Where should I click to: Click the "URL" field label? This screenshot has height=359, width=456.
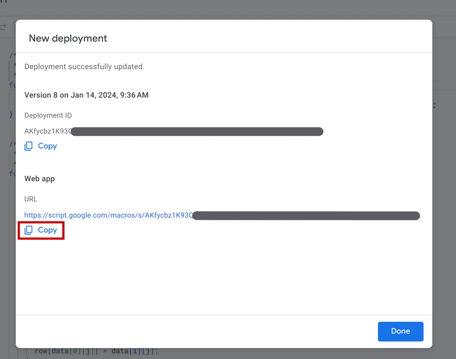tap(31, 199)
